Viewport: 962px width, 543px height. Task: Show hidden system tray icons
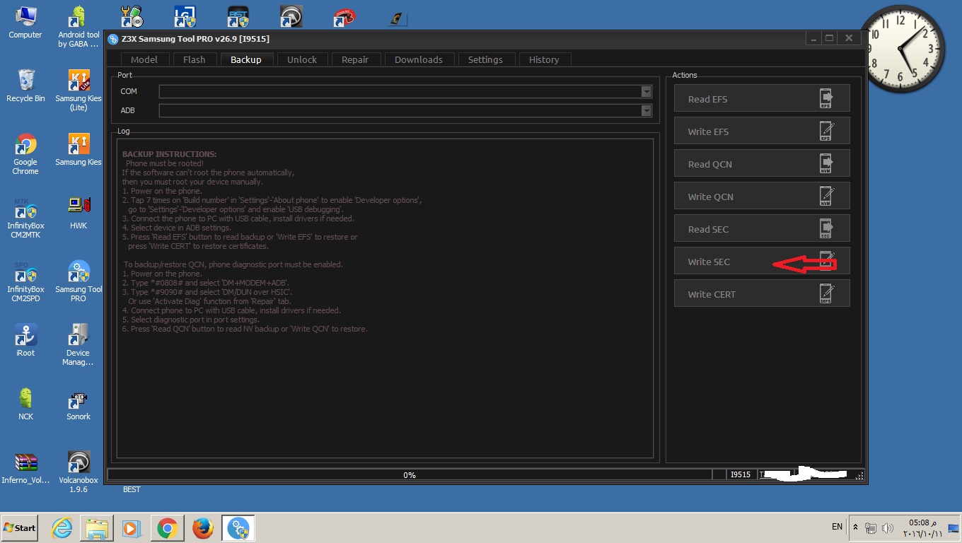pos(856,528)
